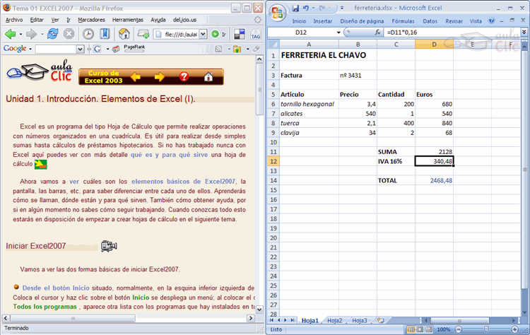Click the Firefox reload icon

(51, 34)
